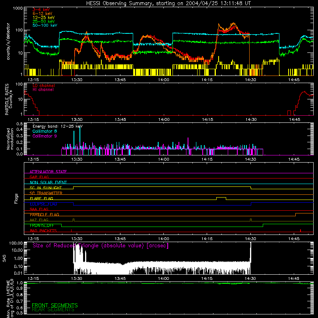Click the Energy band: 12-25 keV label
The width and height of the screenshot is (318, 318).
point(57,126)
